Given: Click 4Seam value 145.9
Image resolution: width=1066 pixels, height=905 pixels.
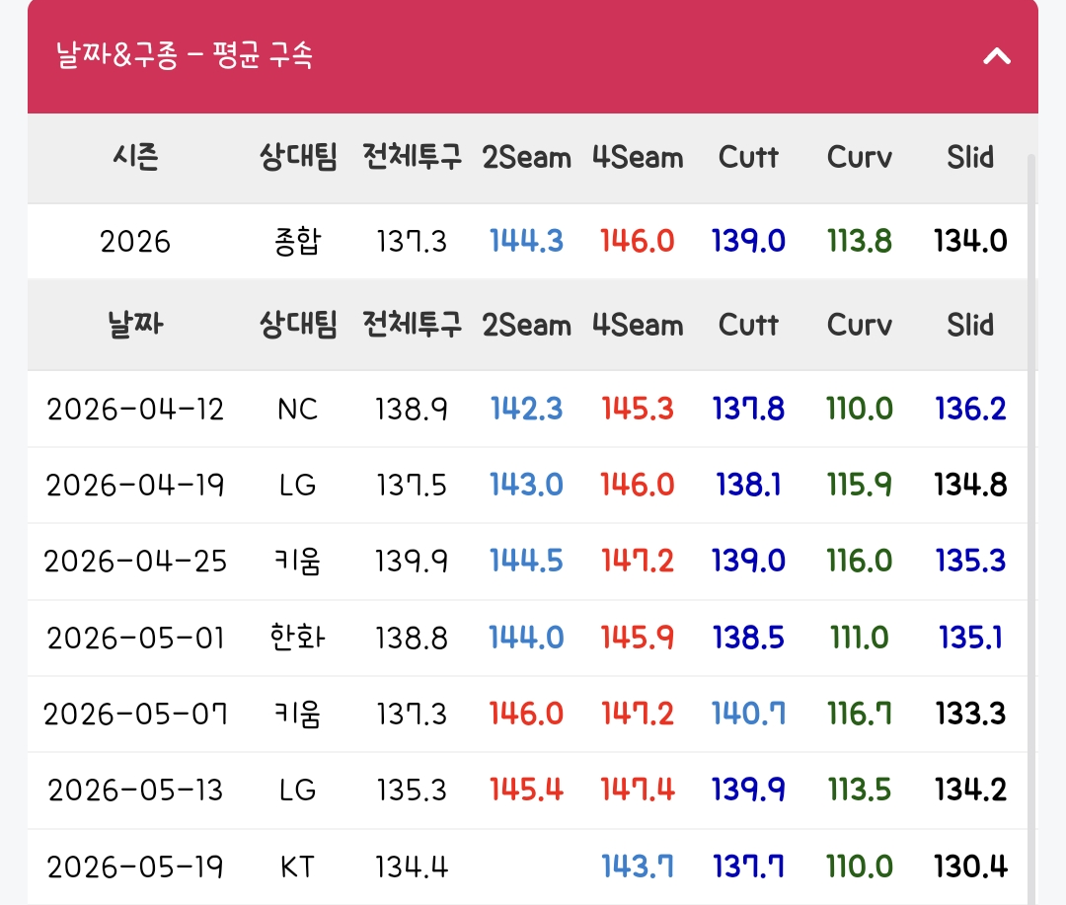Looking at the screenshot, I should tap(637, 639).
